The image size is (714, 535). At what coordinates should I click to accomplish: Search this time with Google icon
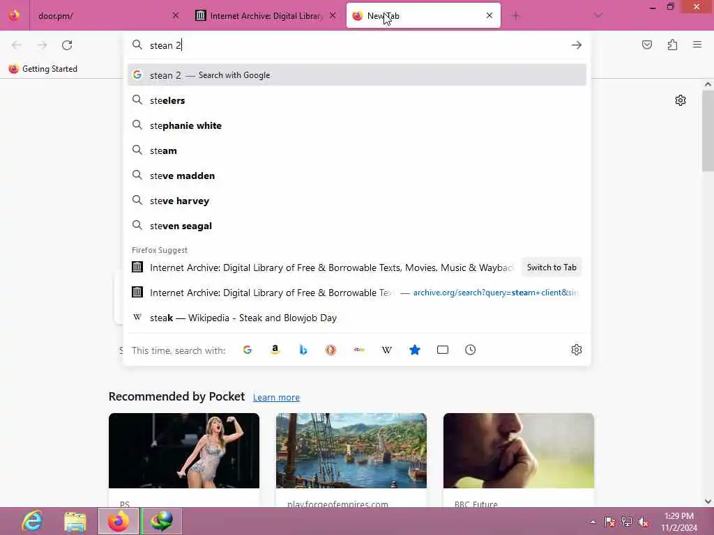248,350
